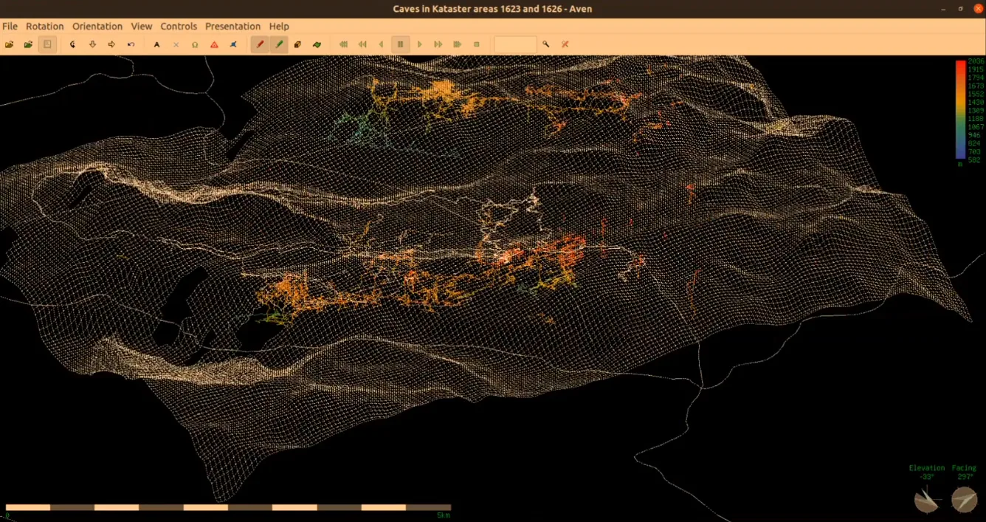Click fast forward double-arrow control
The height and width of the screenshot is (522, 986).
(438, 44)
